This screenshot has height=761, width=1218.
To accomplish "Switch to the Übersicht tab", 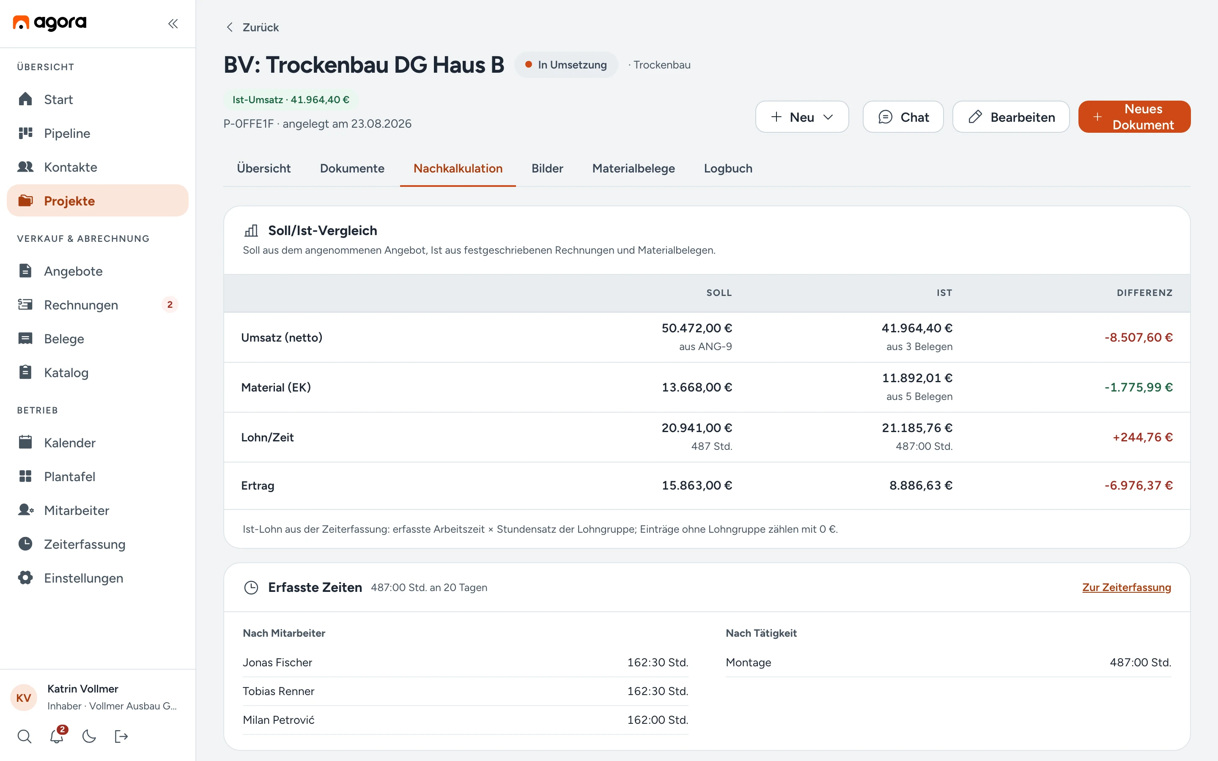I will [x=264, y=168].
